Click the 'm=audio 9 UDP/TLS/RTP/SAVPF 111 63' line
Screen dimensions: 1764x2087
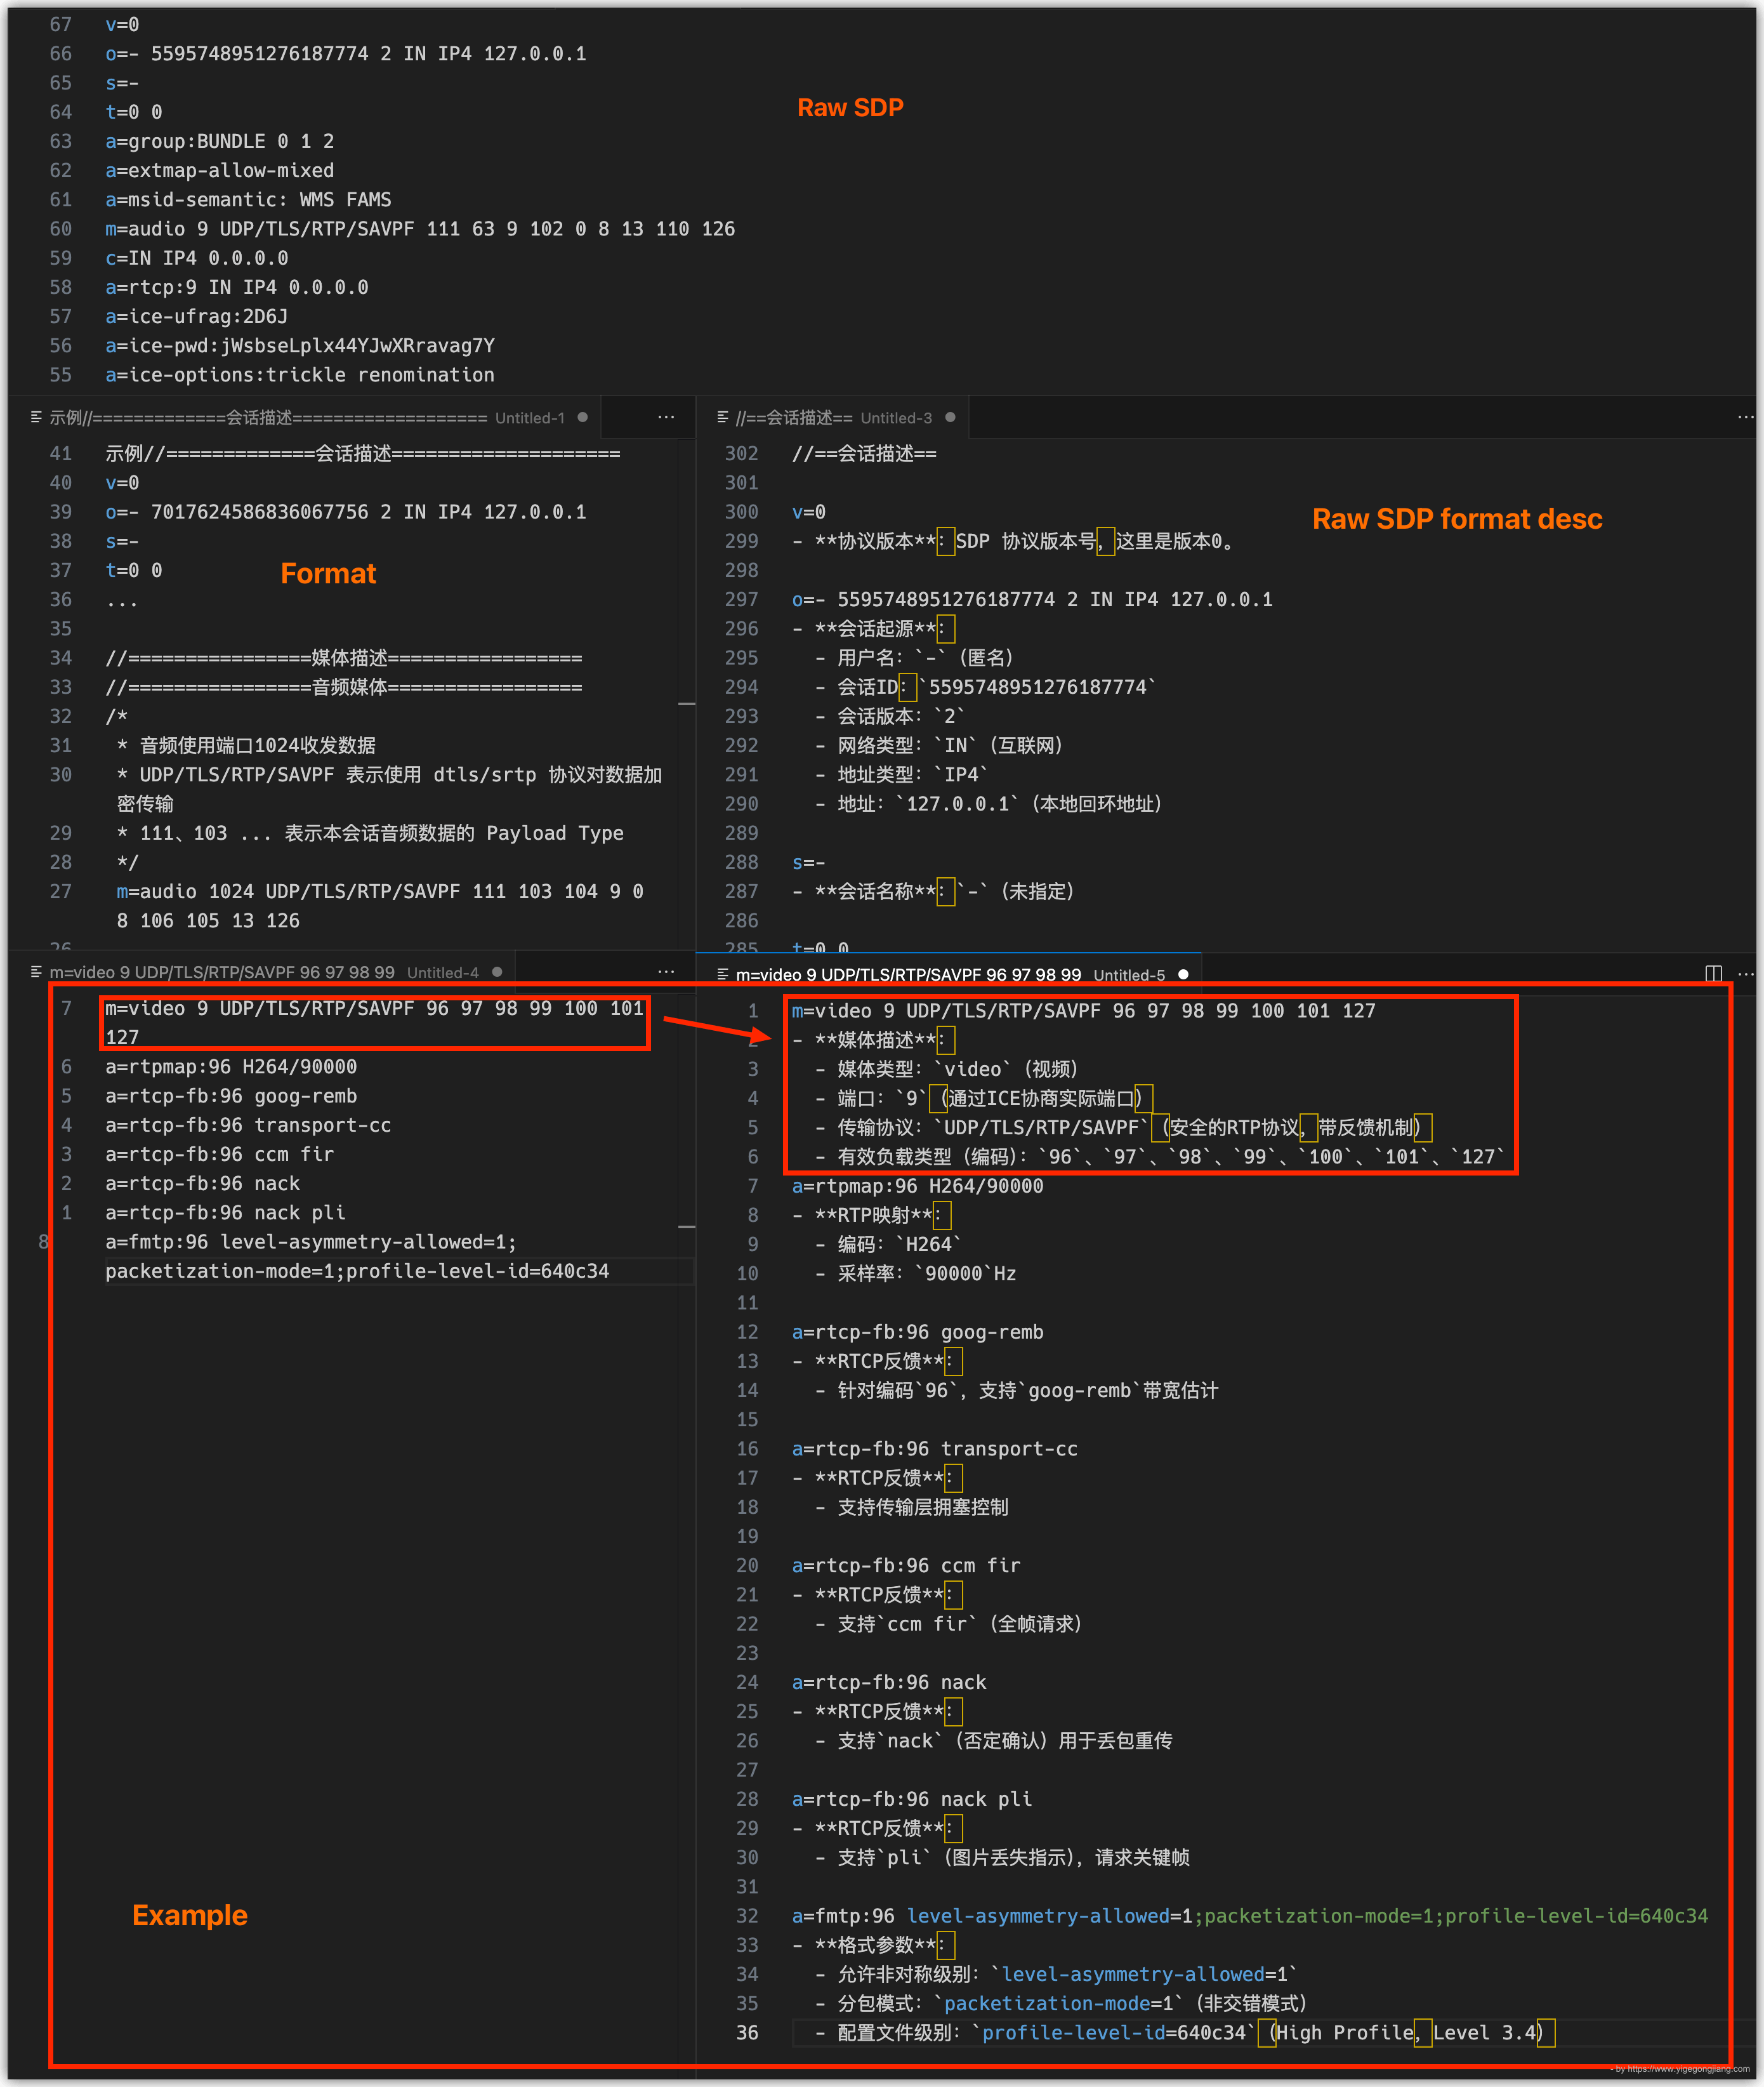tap(420, 228)
